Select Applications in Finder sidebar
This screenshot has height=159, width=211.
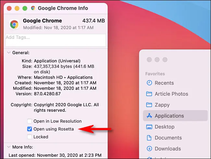point(175,116)
